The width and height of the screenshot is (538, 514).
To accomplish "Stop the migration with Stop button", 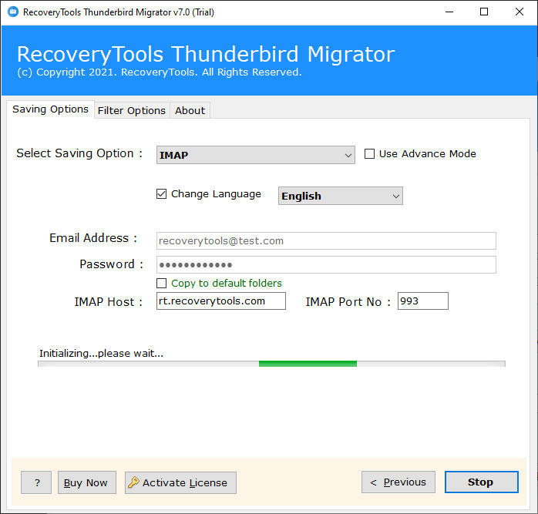I will (x=482, y=482).
